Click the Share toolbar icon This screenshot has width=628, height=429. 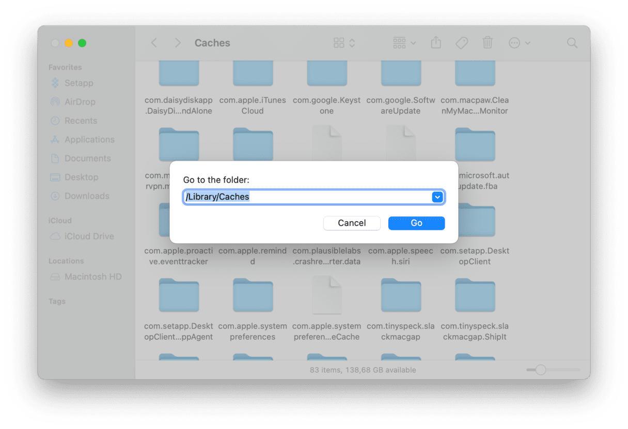coord(436,43)
